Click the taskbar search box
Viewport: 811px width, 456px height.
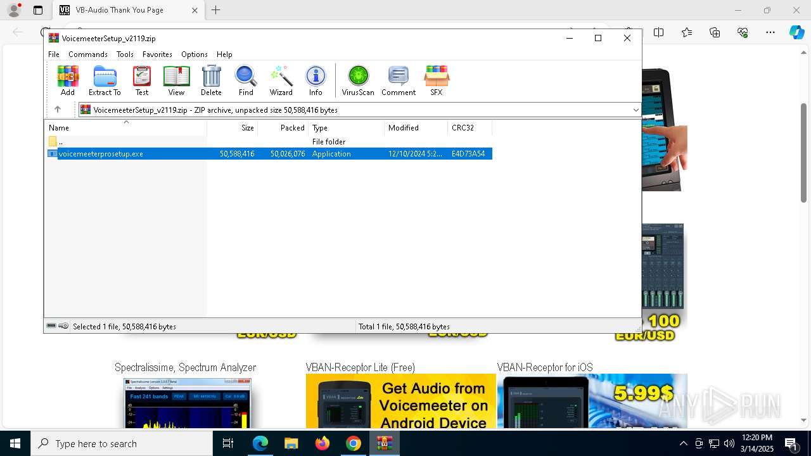121,443
